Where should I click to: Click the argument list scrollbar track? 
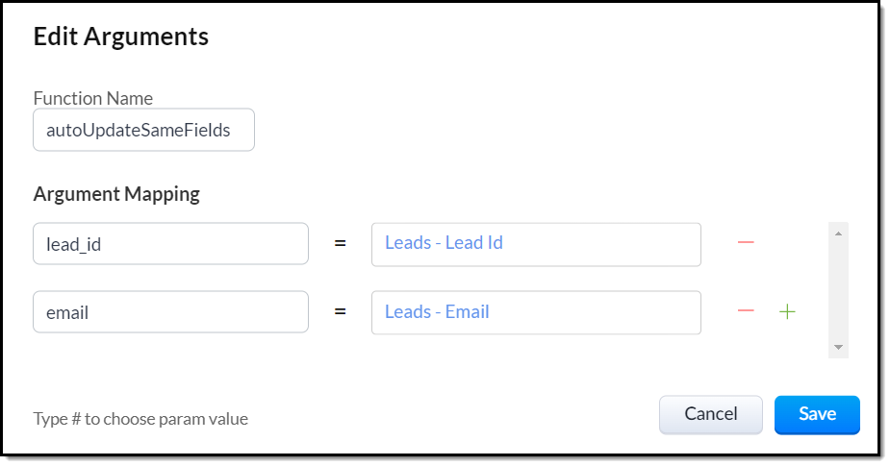coord(838,288)
